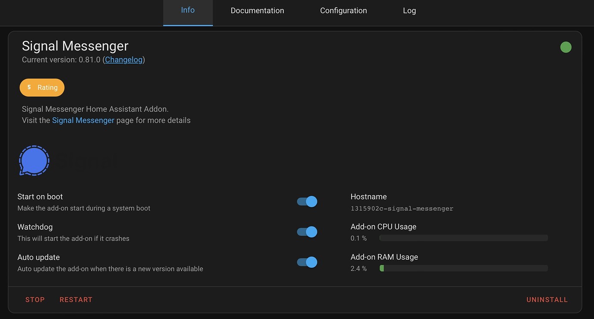
Task: Stop the Signal Messenger add-on
Action: pyautogui.click(x=34, y=300)
